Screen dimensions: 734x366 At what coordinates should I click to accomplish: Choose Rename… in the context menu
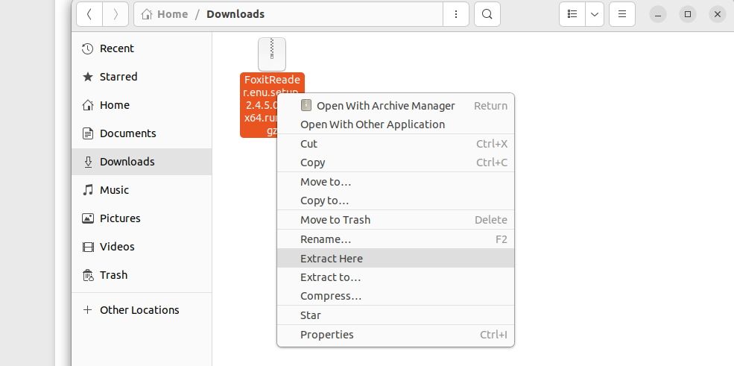point(326,239)
